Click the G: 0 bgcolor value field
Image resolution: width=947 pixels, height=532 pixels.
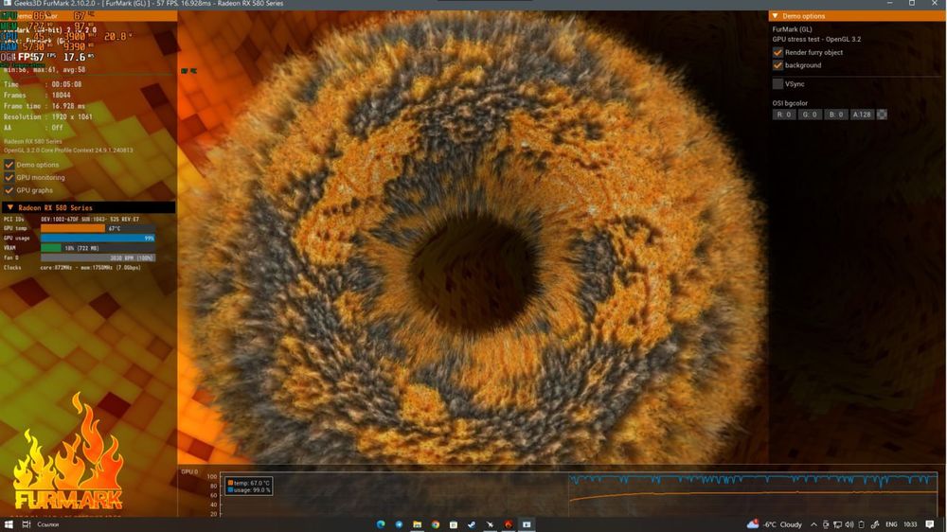click(810, 115)
